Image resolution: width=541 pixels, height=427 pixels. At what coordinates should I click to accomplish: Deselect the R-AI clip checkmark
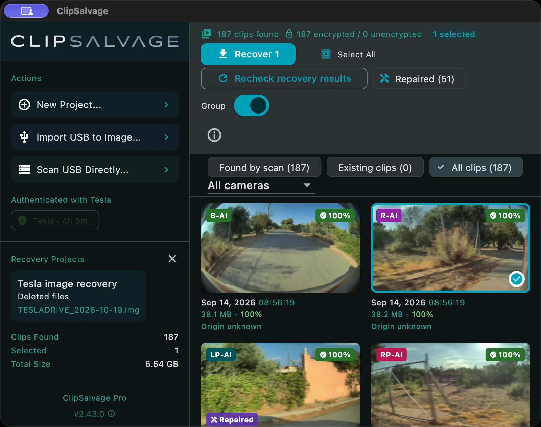coord(516,279)
